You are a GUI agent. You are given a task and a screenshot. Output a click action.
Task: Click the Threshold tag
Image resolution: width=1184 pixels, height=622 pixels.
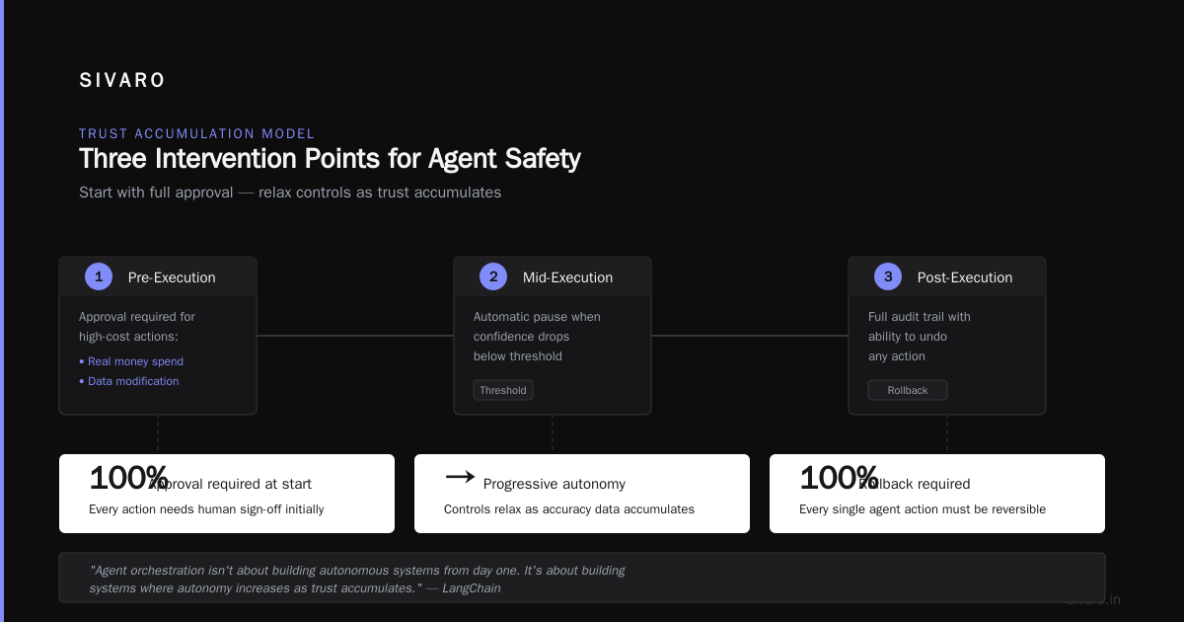pos(503,390)
